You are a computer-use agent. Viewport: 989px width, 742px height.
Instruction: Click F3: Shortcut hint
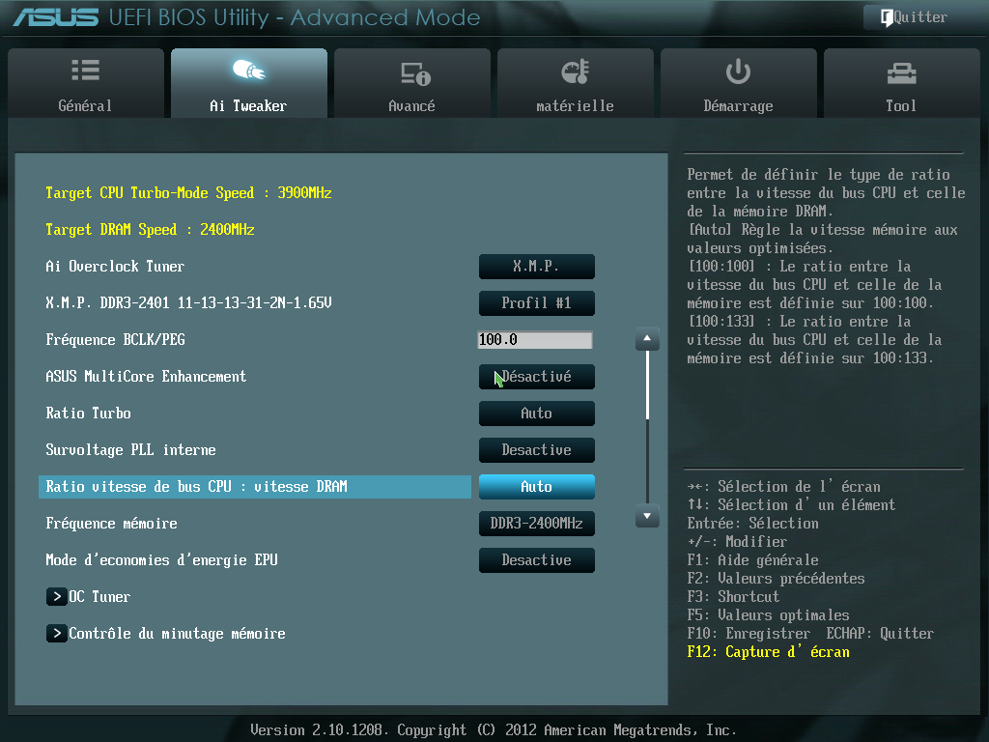(733, 597)
